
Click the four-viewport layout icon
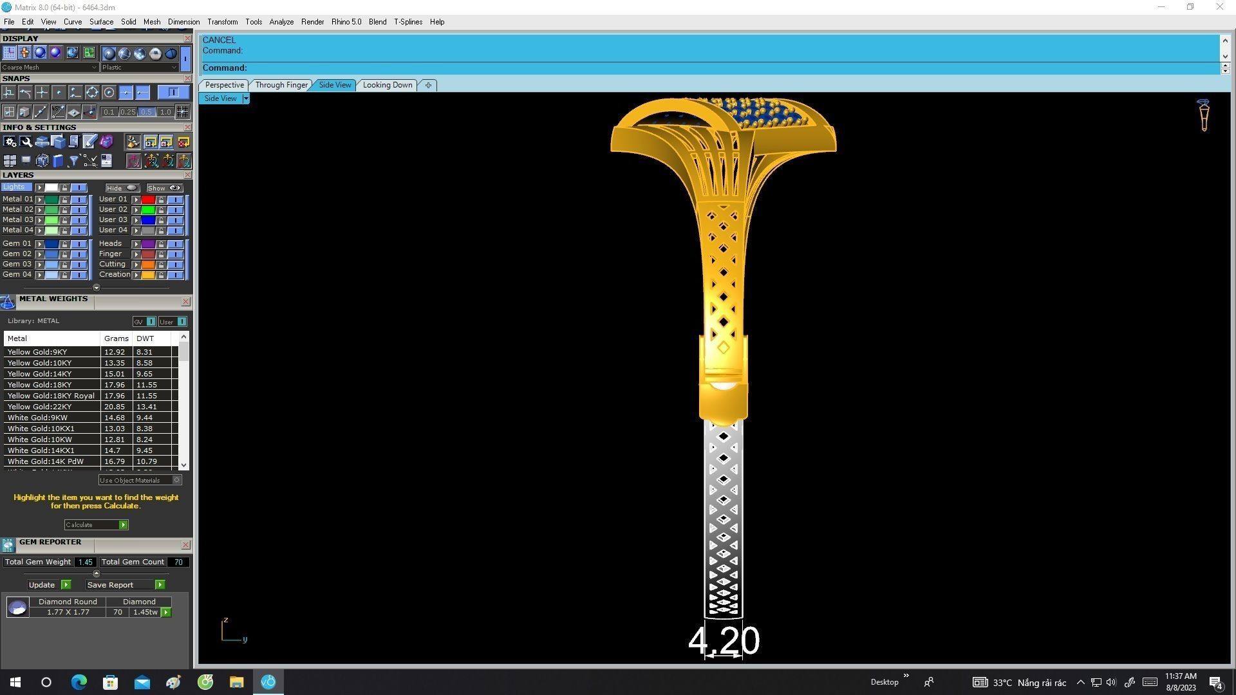(x=10, y=161)
